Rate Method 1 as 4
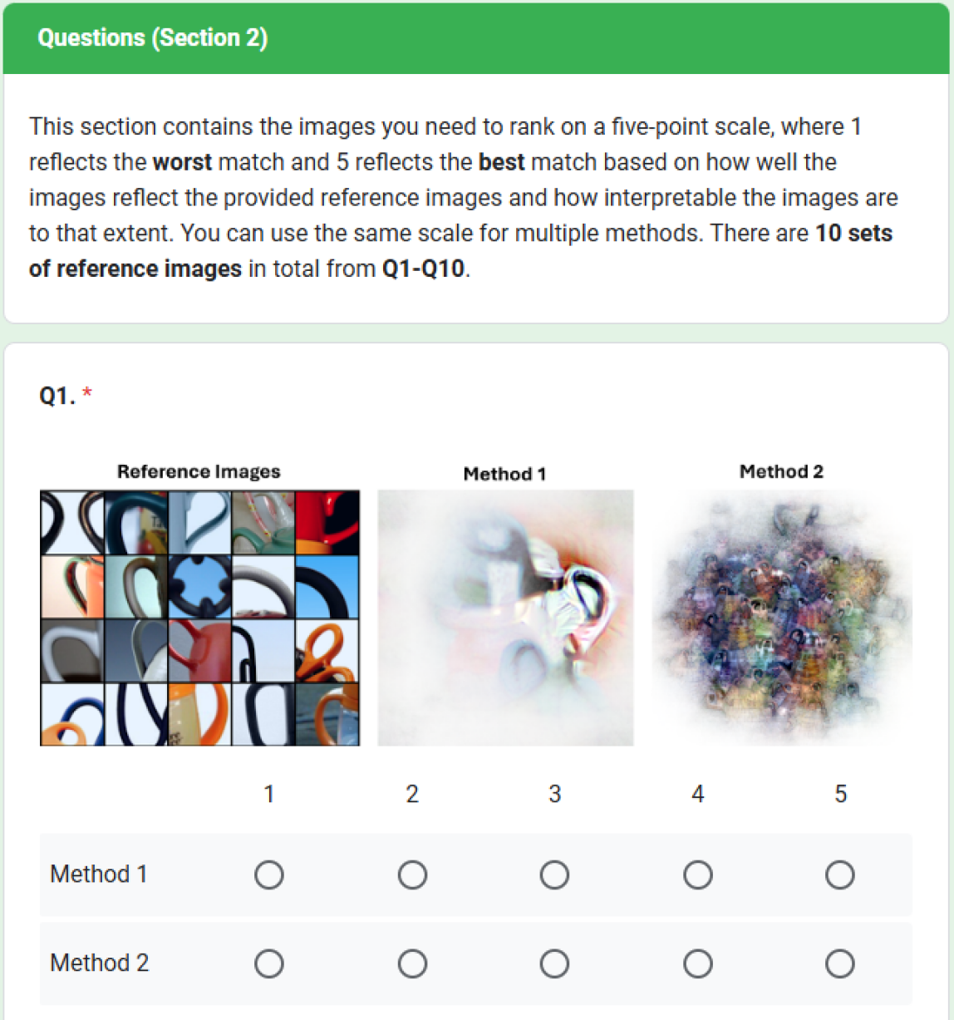The width and height of the screenshot is (954, 1020). pos(697,875)
